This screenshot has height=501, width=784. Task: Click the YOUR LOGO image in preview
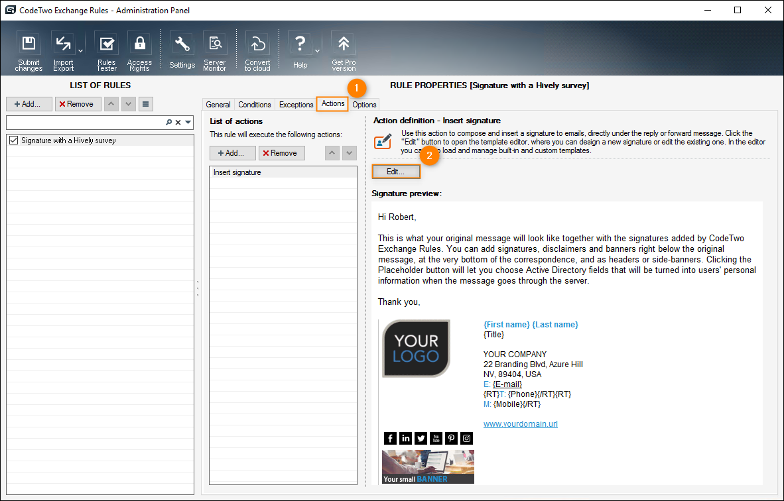[x=416, y=348]
